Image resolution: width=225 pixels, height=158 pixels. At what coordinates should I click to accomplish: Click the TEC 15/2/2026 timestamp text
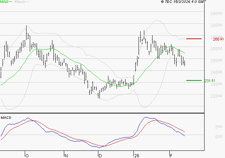point(183,1)
